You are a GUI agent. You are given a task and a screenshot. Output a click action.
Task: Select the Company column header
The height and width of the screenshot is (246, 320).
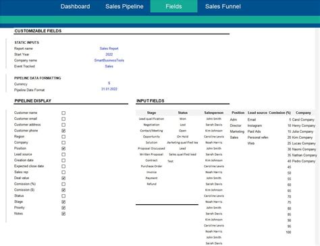pos(303,113)
